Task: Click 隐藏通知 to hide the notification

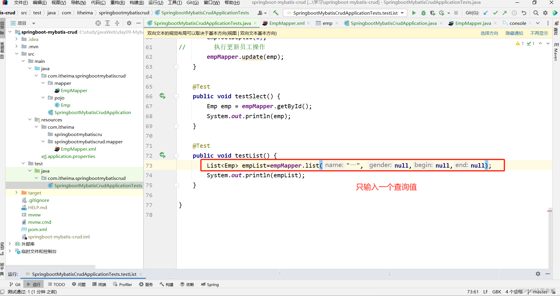Action: (x=514, y=33)
